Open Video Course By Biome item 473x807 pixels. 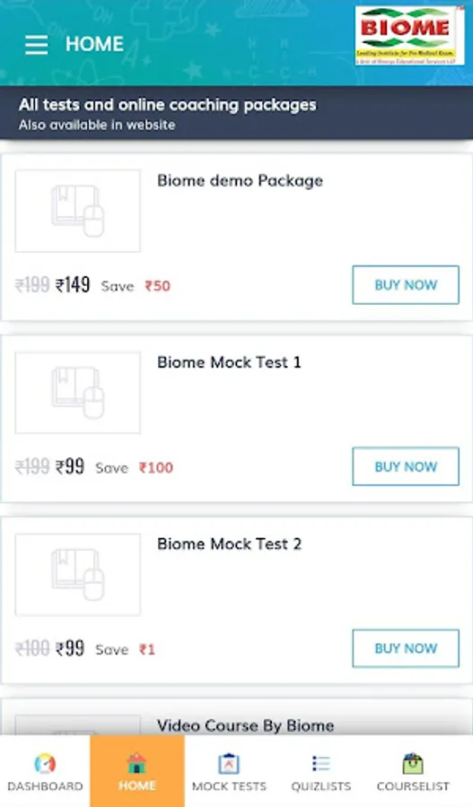tap(246, 725)
